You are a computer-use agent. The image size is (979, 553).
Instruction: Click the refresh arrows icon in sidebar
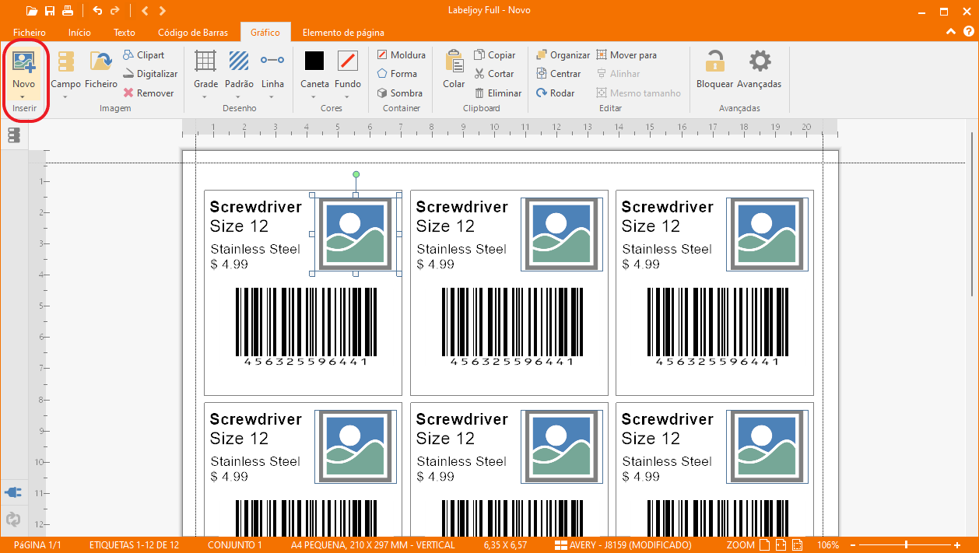(x=13, y=519)
